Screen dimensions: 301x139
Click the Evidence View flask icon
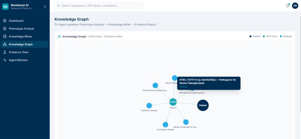point(5,52)
